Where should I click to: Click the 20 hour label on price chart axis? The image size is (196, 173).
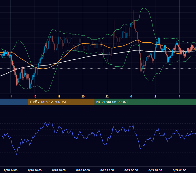tap(83, 97)
